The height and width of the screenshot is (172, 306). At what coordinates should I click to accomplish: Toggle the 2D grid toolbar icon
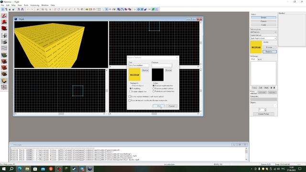click(3, 10)
